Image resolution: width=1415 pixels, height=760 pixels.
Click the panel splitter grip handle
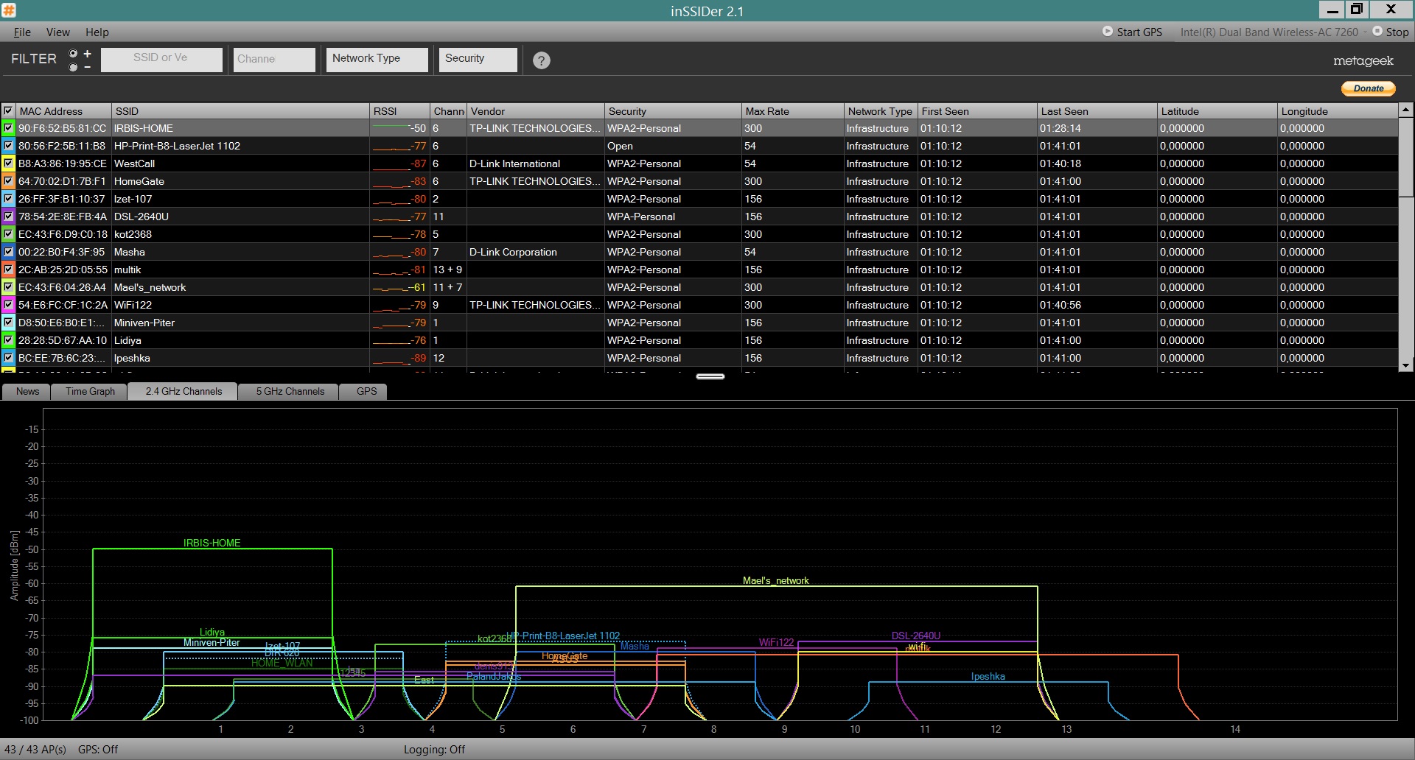pyautogui.click(x=710, y=376)
